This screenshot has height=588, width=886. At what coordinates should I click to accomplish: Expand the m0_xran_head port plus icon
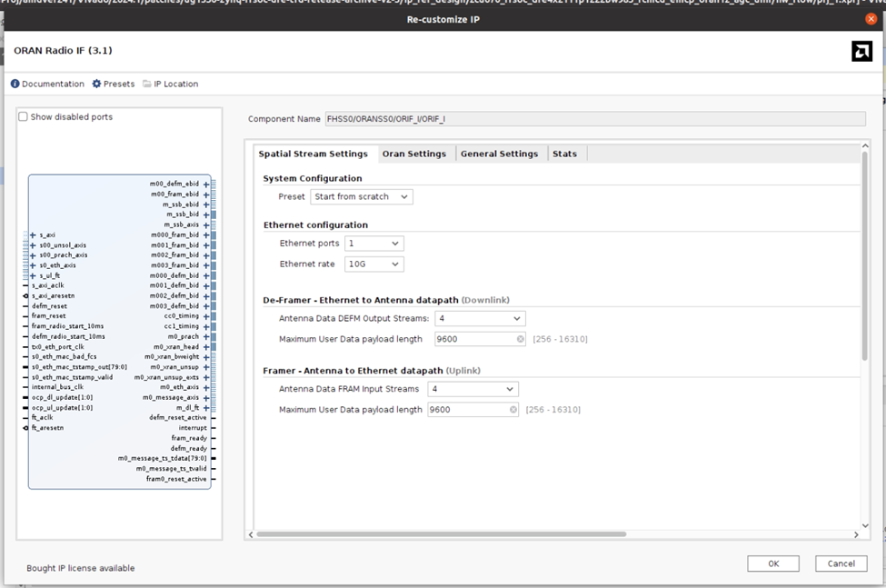(x=206, y=347)
